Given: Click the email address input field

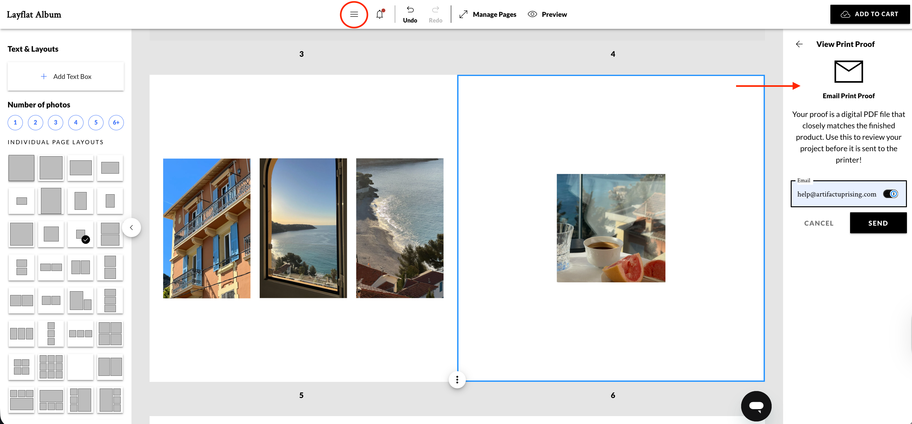Looking at the screenshot, I should (836, 194).
